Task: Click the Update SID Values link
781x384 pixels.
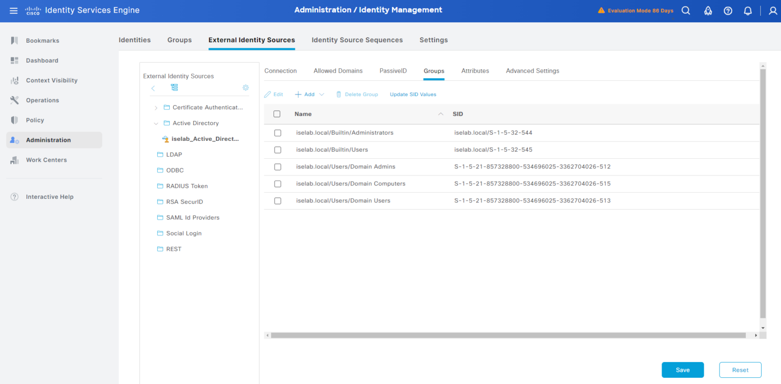Action: [413, 94]
